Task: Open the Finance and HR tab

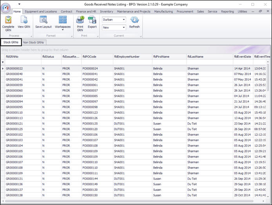Action: 86,12
